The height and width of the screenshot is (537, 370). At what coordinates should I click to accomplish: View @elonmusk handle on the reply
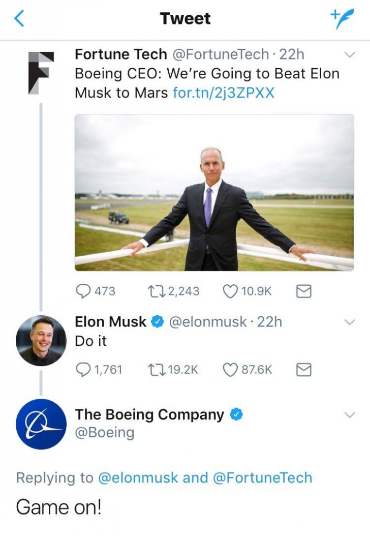pyautogui.click(x=206, y=321)
